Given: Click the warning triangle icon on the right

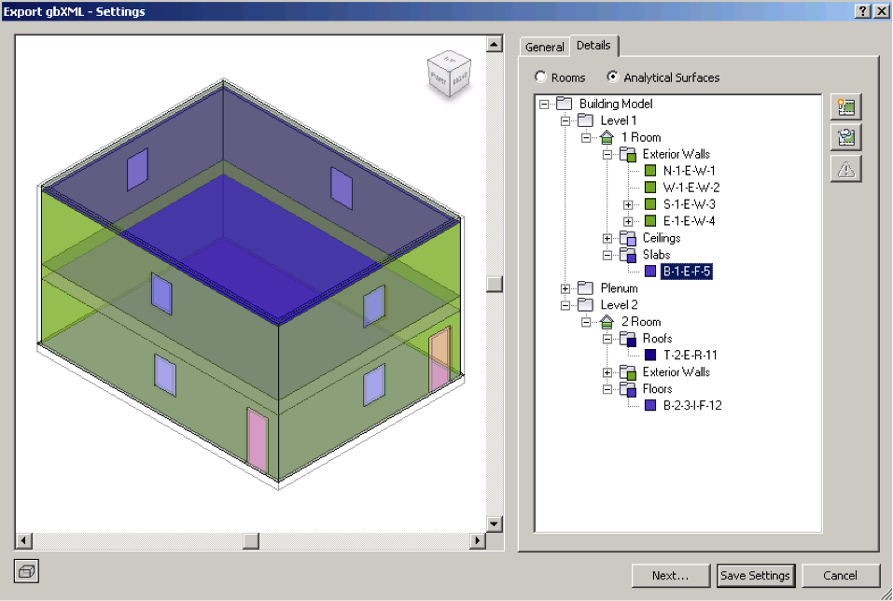Looking at the screenshot, I should [845, 169].
